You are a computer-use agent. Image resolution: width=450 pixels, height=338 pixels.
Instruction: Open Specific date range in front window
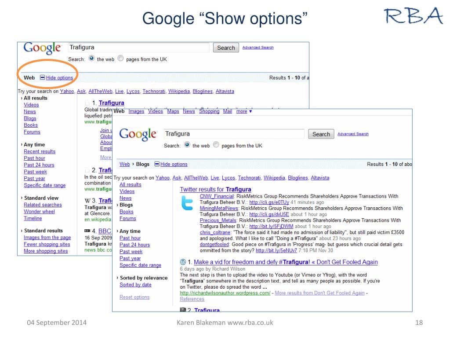click(x=140, y=265)
